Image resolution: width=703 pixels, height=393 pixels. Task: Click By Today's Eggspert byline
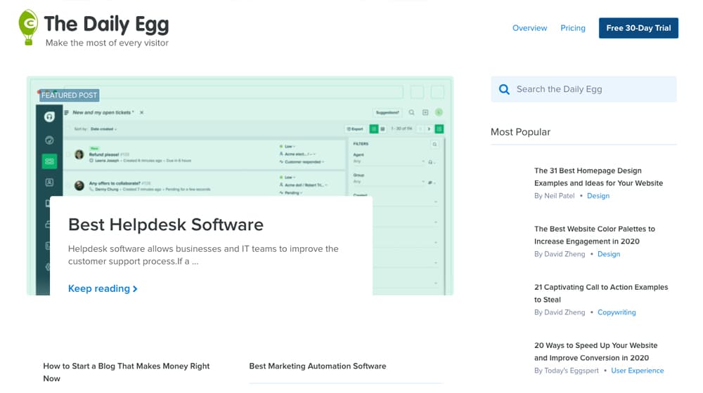[x=566, y=371]
